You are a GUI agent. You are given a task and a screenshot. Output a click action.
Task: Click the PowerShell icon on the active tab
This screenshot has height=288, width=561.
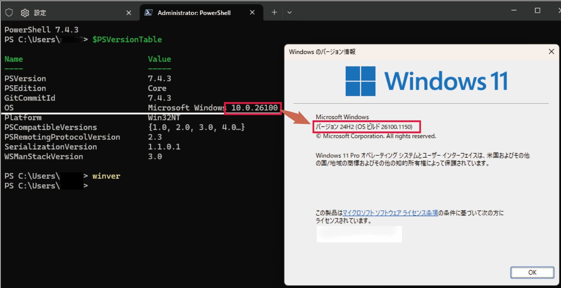(x=148, y=13)
